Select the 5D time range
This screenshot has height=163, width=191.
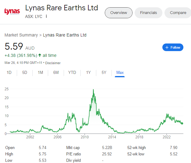(25, 72)
